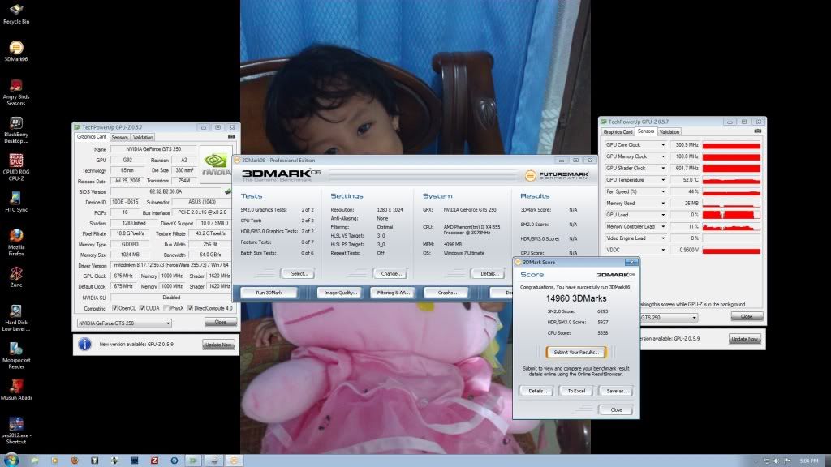Screen dimensions: 831x467
Task: Click Save as... in 3DMark Score
Action: coord(617,391)
